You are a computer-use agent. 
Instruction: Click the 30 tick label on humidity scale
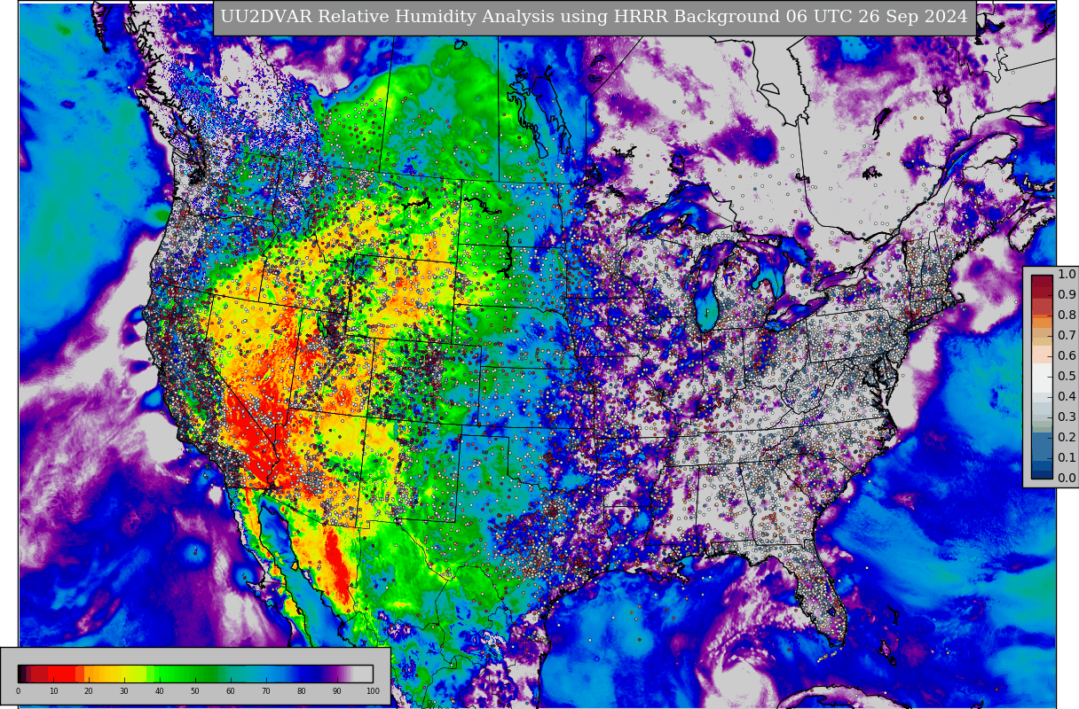coord(124,691)
